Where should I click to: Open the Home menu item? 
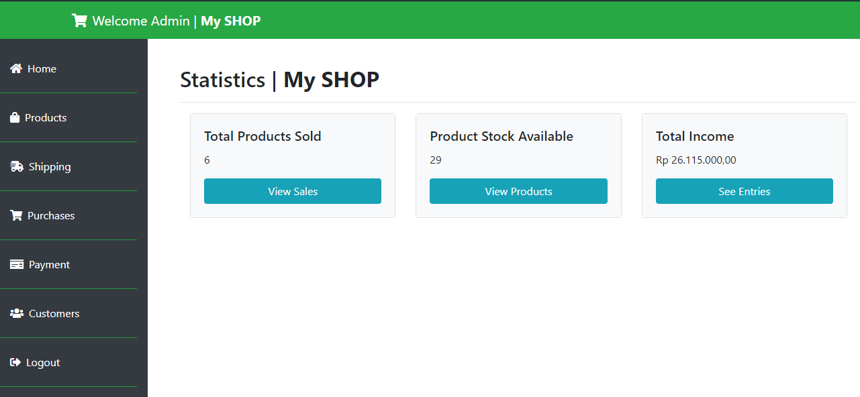click(x=42, y=68)
